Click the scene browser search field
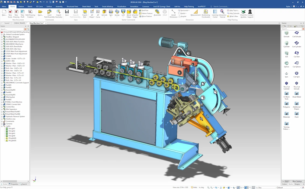The height and width of the screenshot is (189, 305). click(12, 29)
